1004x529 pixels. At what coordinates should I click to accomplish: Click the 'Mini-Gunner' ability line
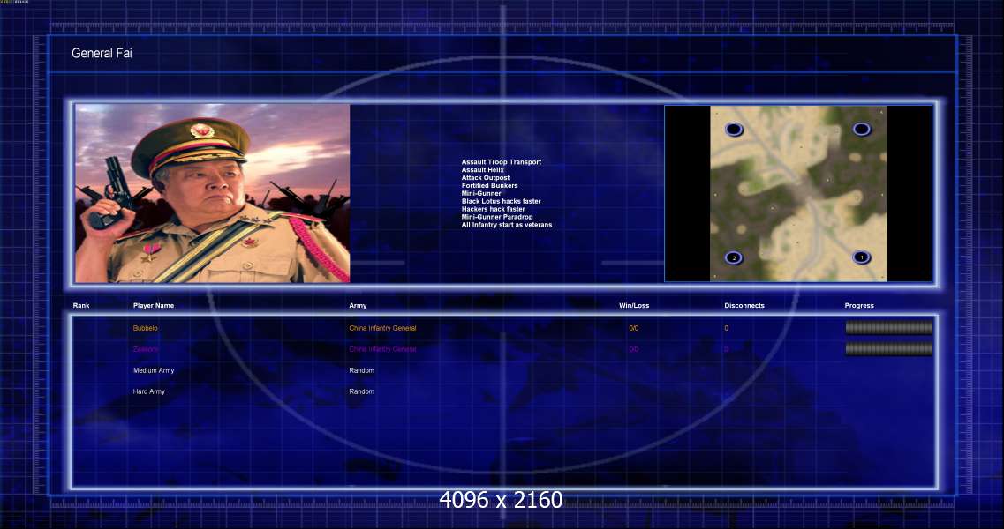pos(481,193)
